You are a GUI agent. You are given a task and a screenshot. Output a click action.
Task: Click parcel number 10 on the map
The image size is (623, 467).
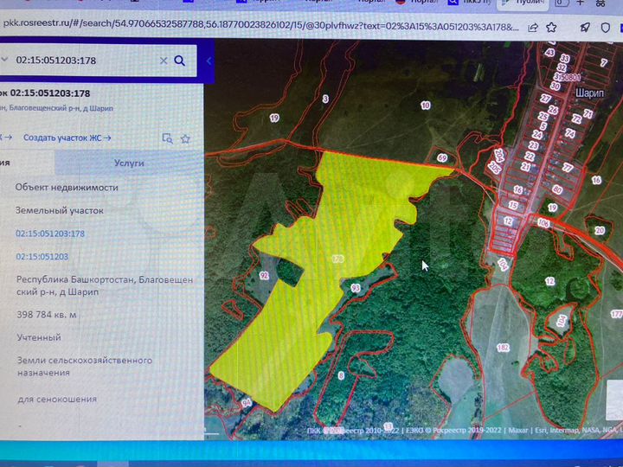point(425,106)
